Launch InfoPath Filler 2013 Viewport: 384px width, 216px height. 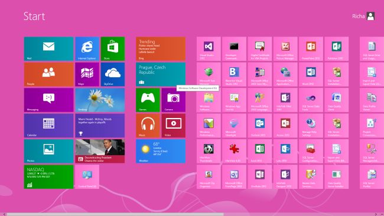tap(285, 100)
